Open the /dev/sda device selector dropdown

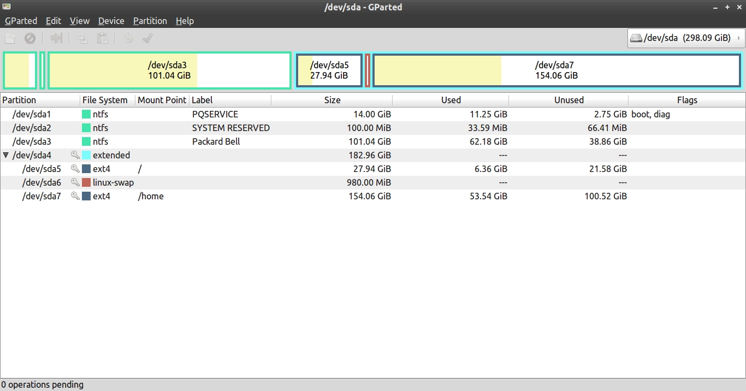click(x=686, y=38)
